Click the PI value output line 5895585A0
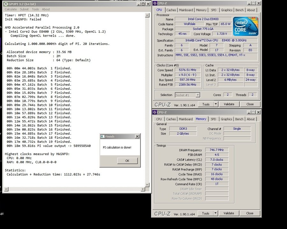The height and width of the screenshot is (229, 287). pos(49,146)
